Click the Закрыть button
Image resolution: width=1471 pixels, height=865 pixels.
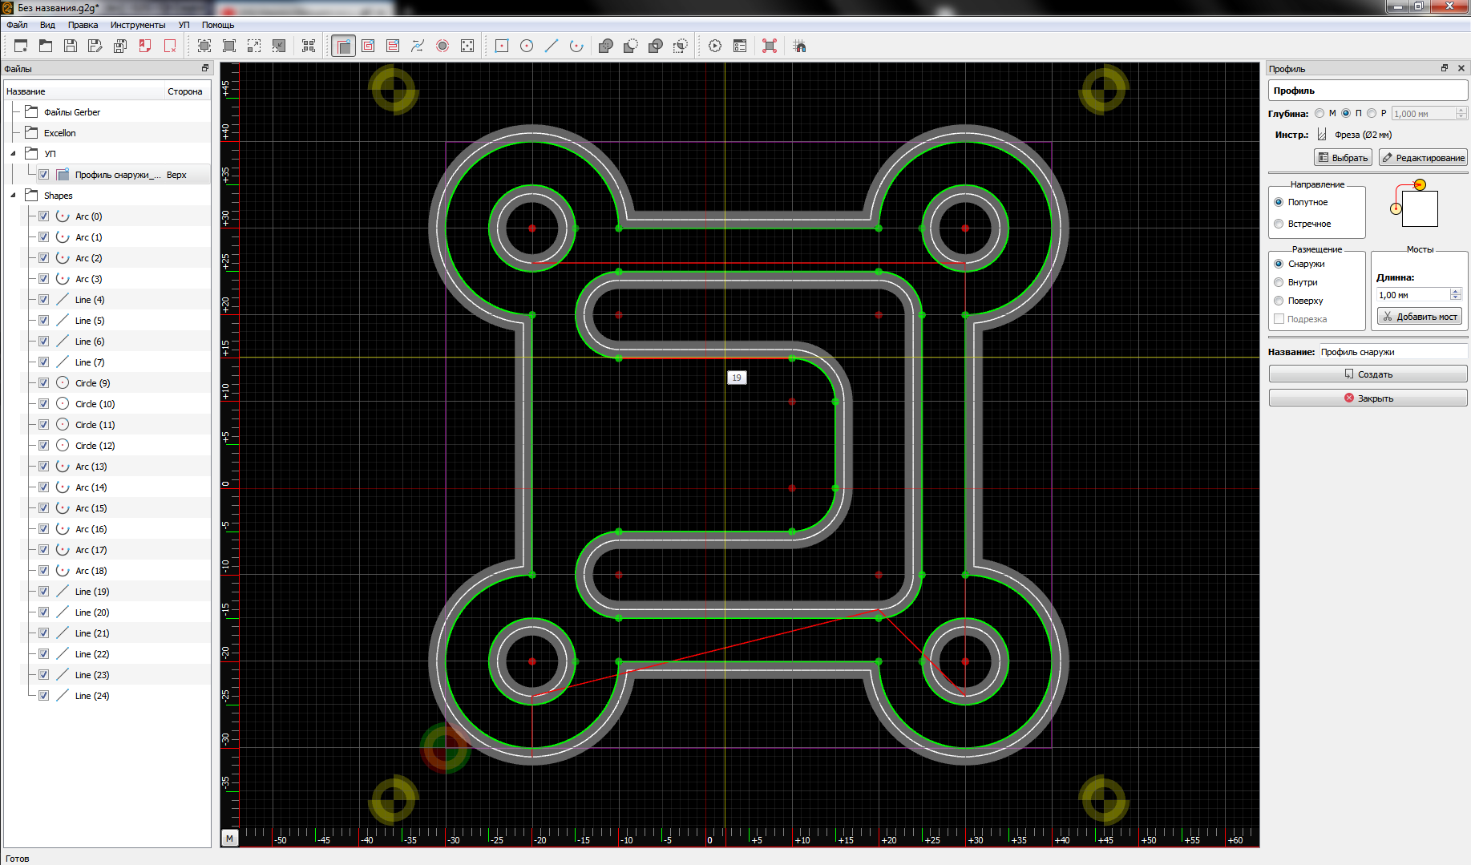(x=1368, y=398)
